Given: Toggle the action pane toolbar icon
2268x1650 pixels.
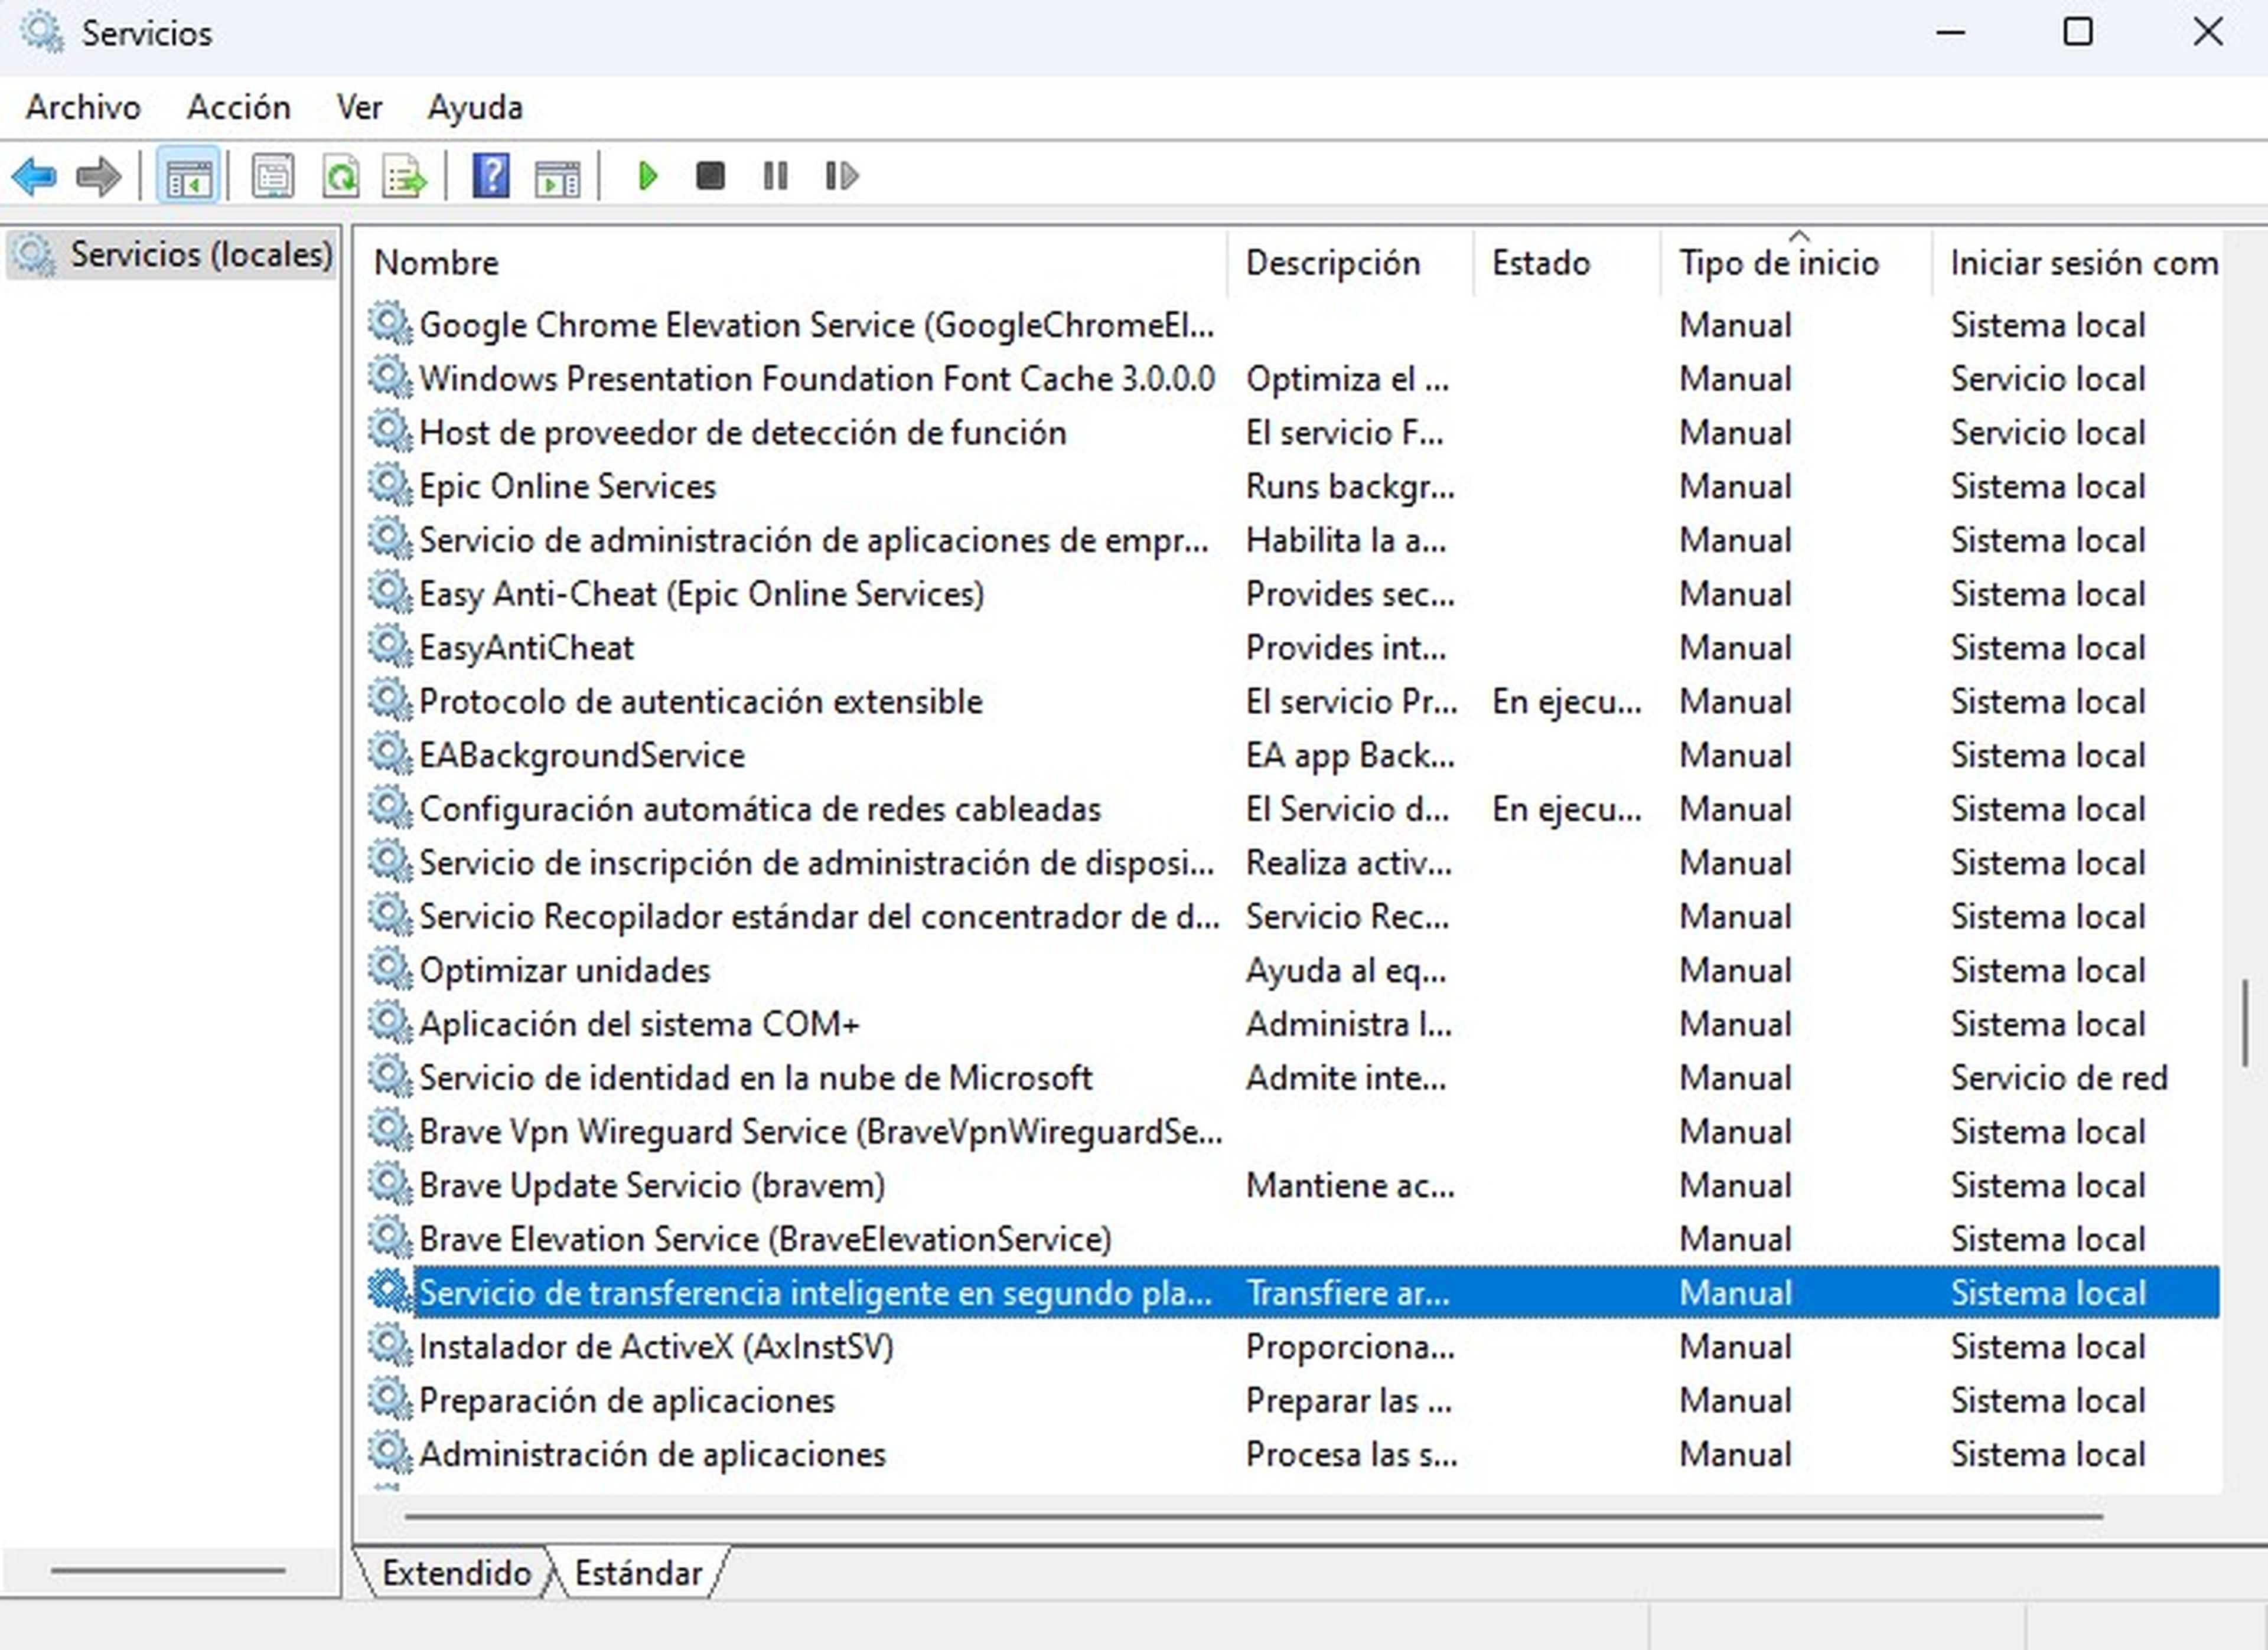Looking at the screenshot, I should [x=557, y=178].
